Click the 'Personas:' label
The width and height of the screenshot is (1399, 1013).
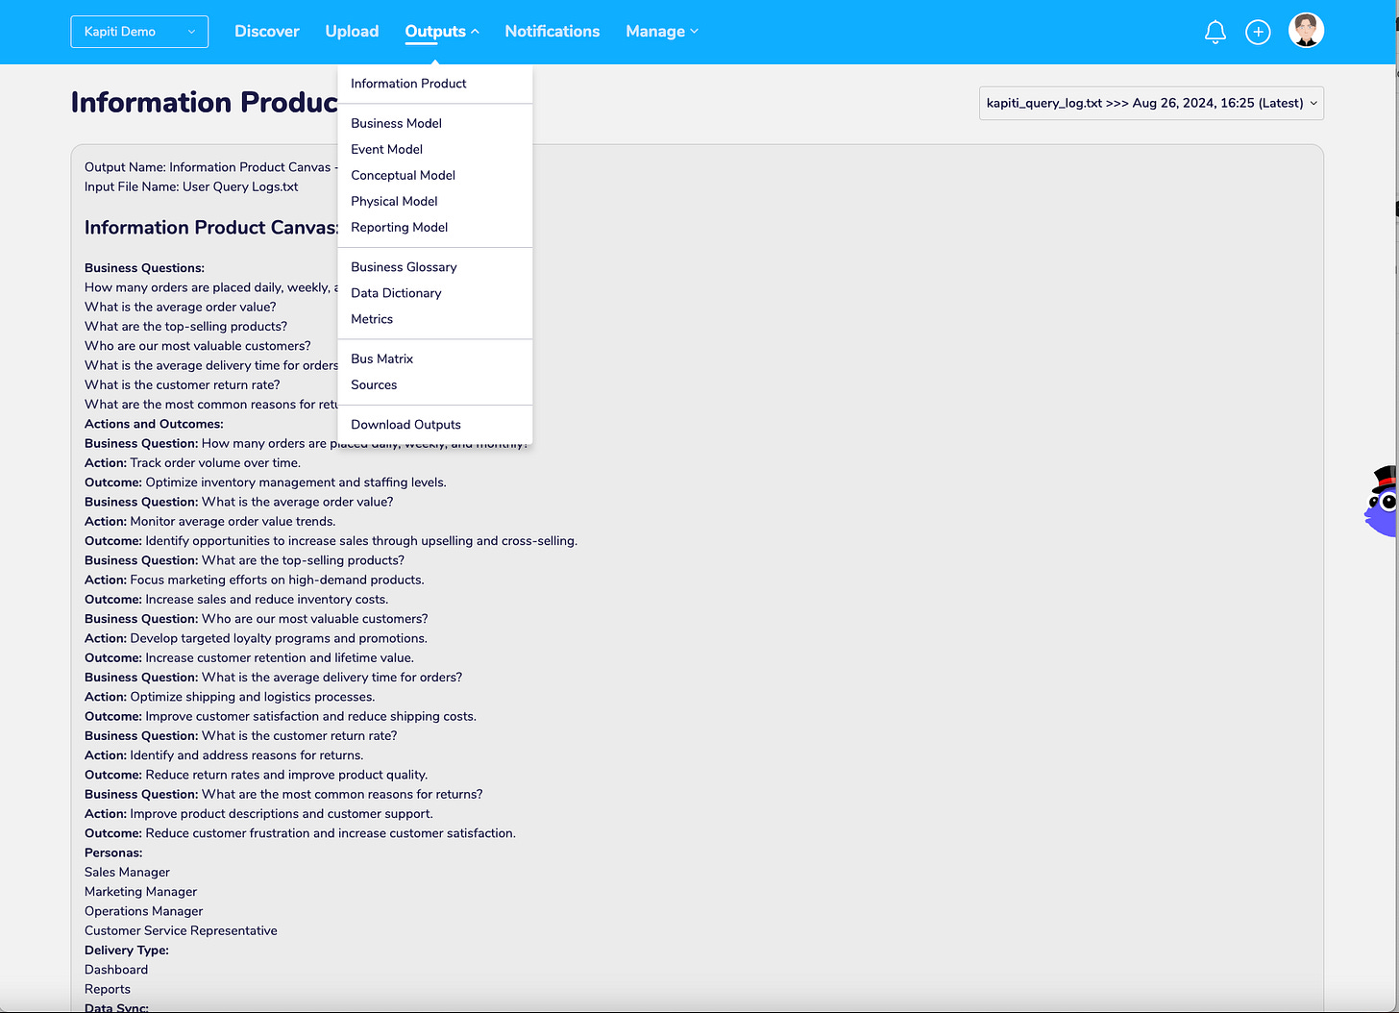point(113,852)
